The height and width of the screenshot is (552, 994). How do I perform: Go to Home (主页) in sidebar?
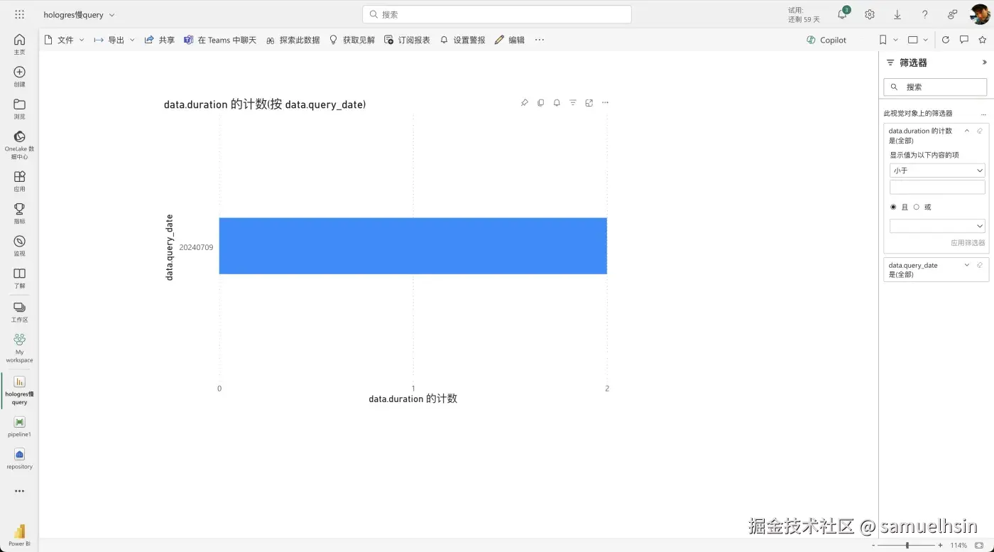click(19, 44)
